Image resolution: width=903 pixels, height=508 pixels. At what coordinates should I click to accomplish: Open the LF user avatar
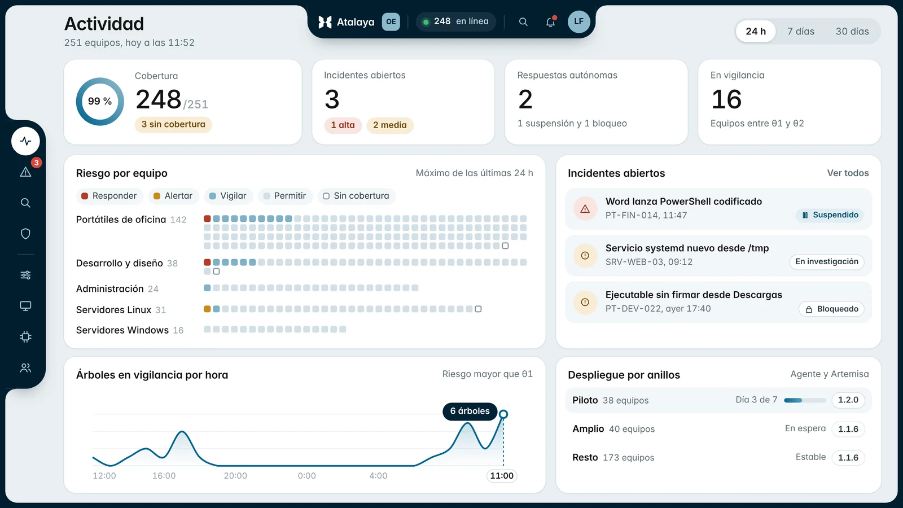578,21
